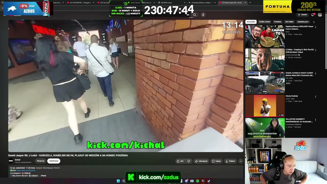Screen dimensions: 327x184
Task: Activate voice search microphone icon
Action: tap(203, 15)
